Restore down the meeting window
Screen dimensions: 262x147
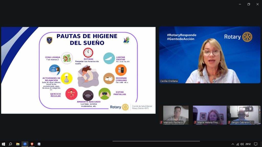[248, 4]
